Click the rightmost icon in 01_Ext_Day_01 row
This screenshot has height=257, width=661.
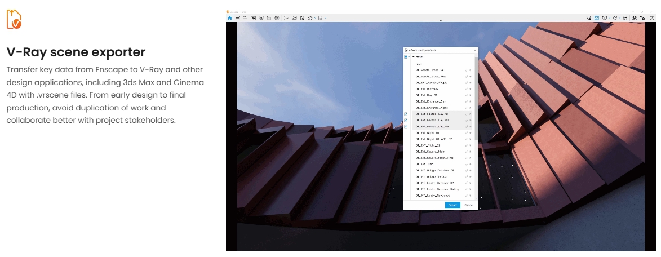tap(471, 95)
